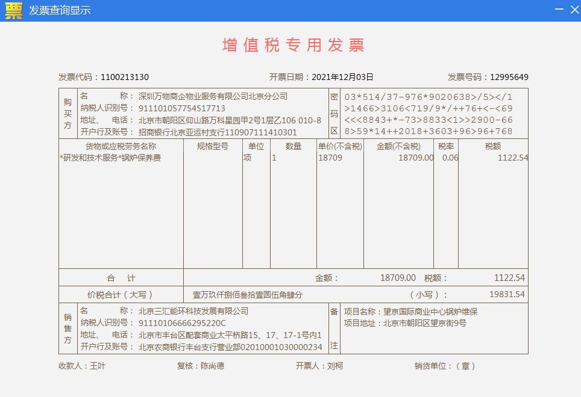This screenshot has width=581, height=397.
Task: Click the total amount 19831.54
Action: [507, 295]
